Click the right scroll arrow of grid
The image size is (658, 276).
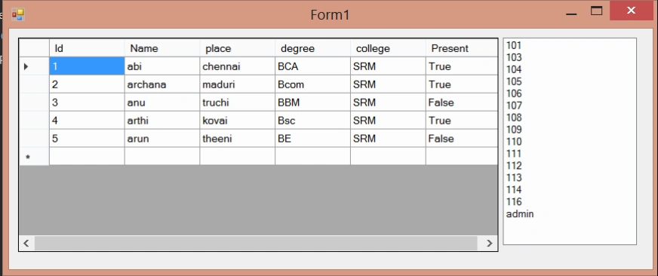489,243
